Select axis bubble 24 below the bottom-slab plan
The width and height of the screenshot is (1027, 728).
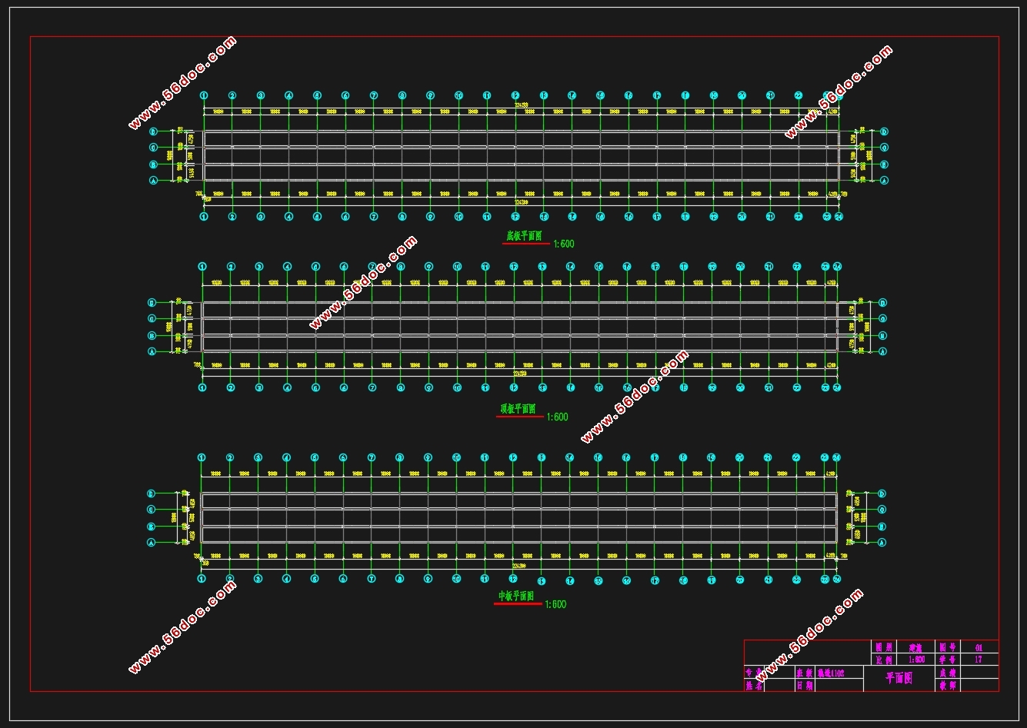[x=839, y=217]
